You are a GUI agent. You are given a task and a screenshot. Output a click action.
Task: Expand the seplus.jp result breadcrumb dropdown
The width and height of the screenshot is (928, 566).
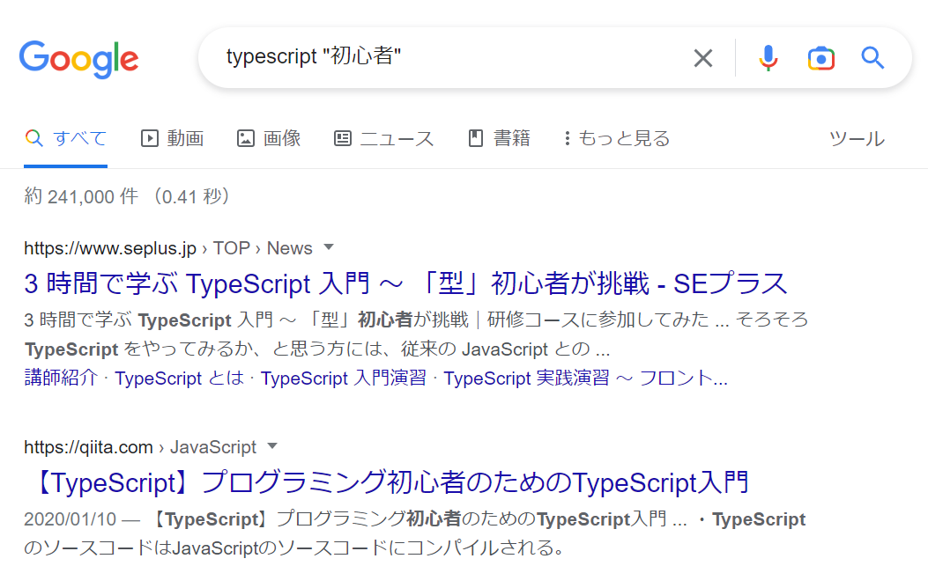pos(330,248)
